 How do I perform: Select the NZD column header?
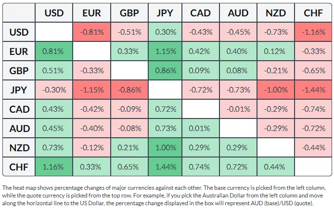point(276,13)
